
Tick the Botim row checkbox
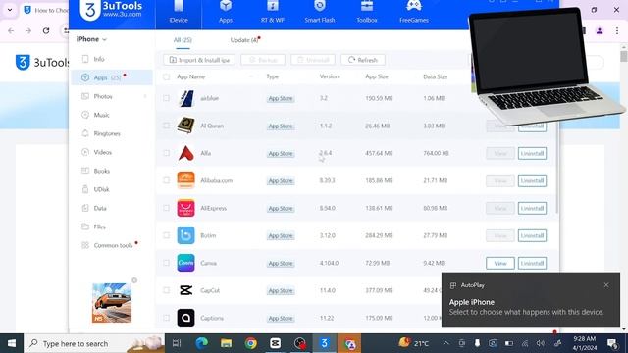tap(166, 235)
